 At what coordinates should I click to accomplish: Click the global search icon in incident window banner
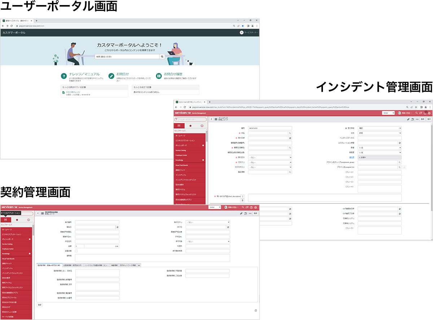click(x=416, y=113)
